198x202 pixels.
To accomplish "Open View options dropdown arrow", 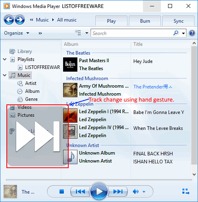I will click(x=87, y=33).
